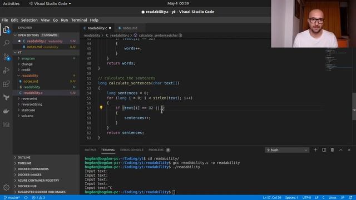Open the Activities overview in the top bar
The height and width of the screenshot is (200, 356).
11,3
